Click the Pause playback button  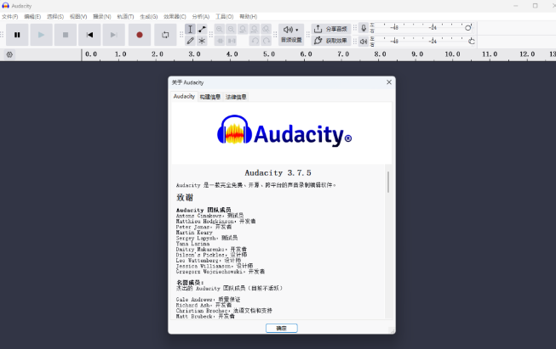[17, 35]
